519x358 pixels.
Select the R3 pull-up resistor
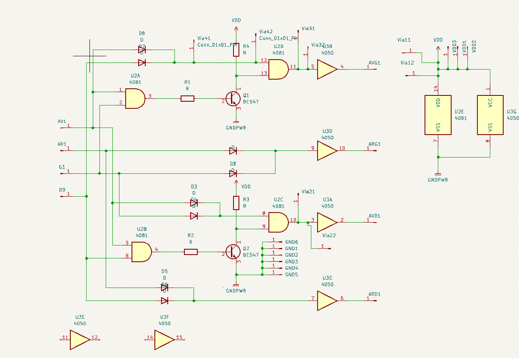[236, 203]
